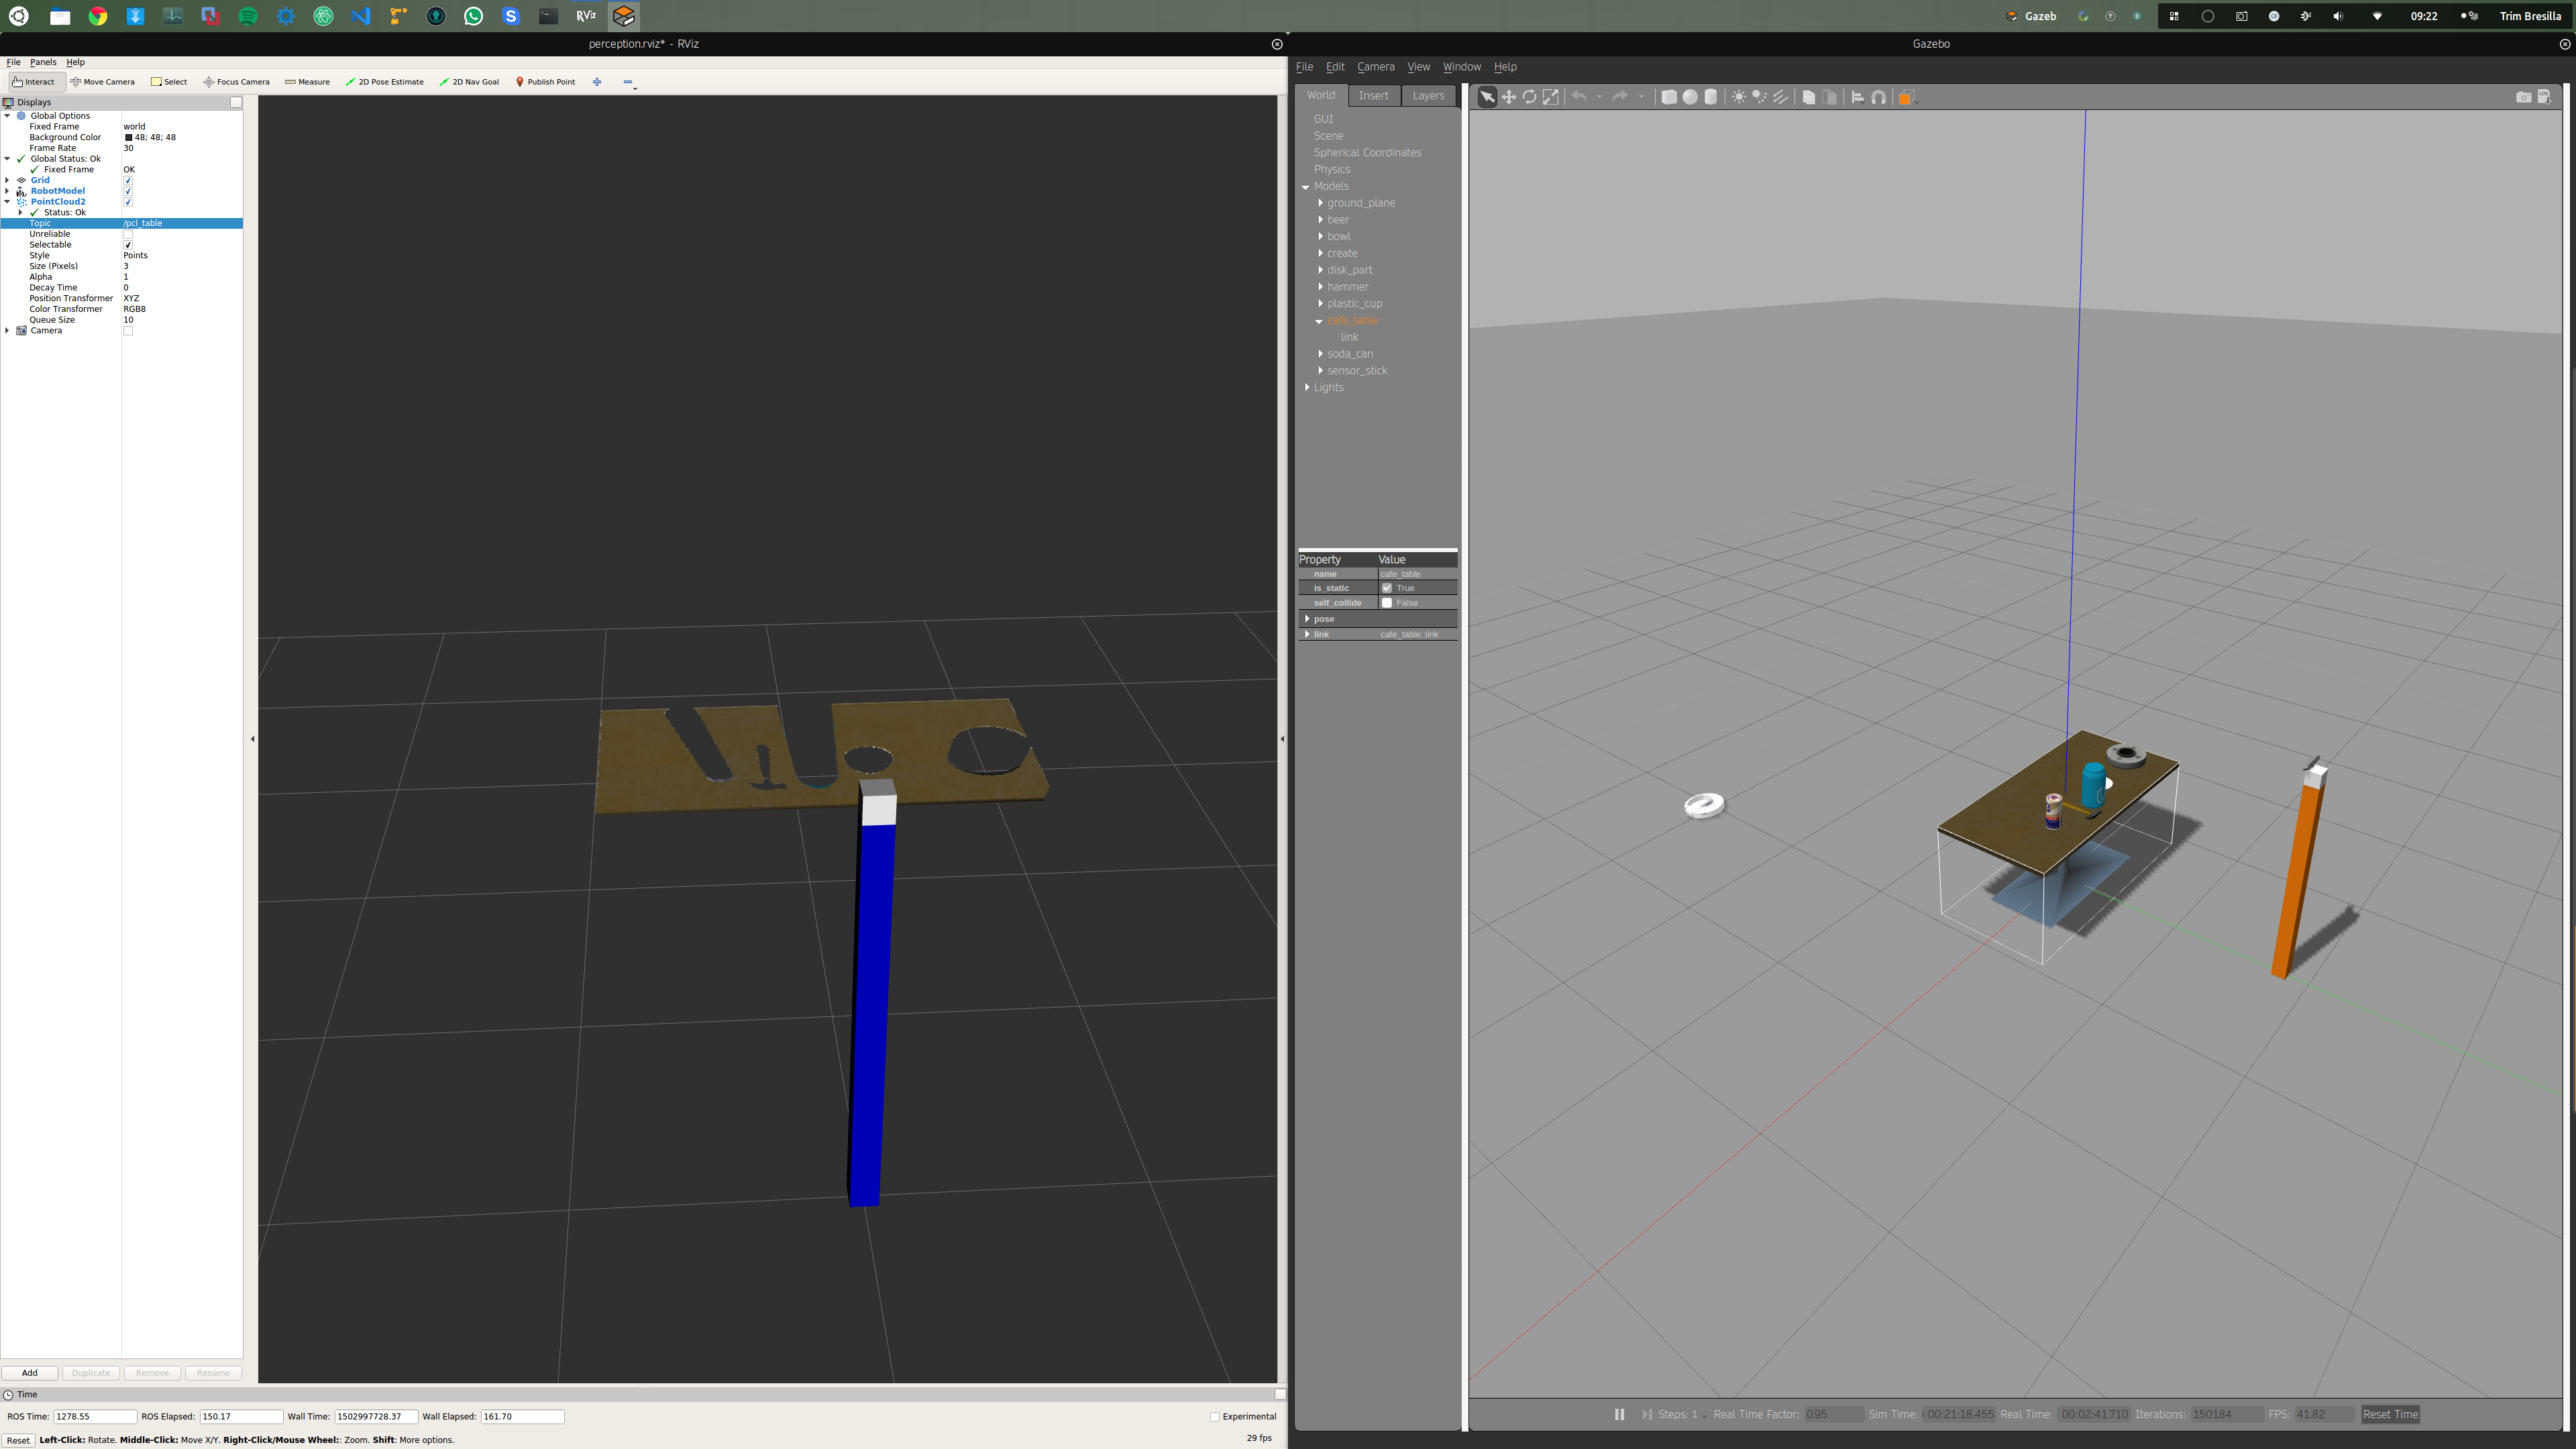2576x1449 pixels.
Task: Switch to the Insert tab
Action: (1373, 95)
